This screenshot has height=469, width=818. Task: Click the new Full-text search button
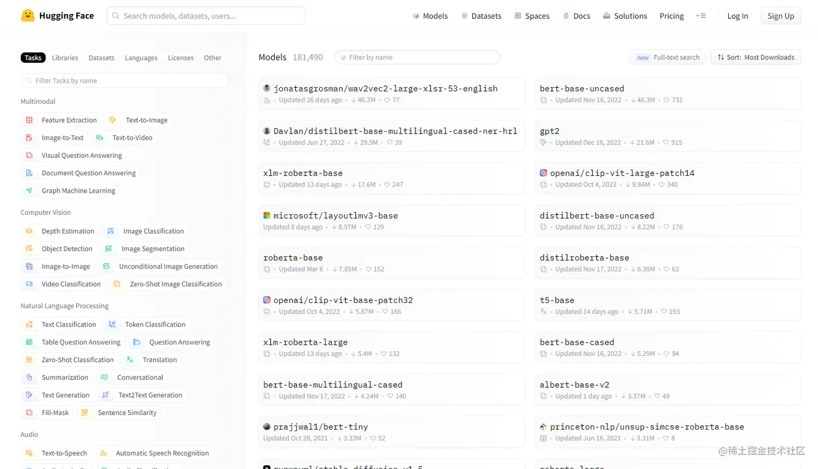pos(668,57)
